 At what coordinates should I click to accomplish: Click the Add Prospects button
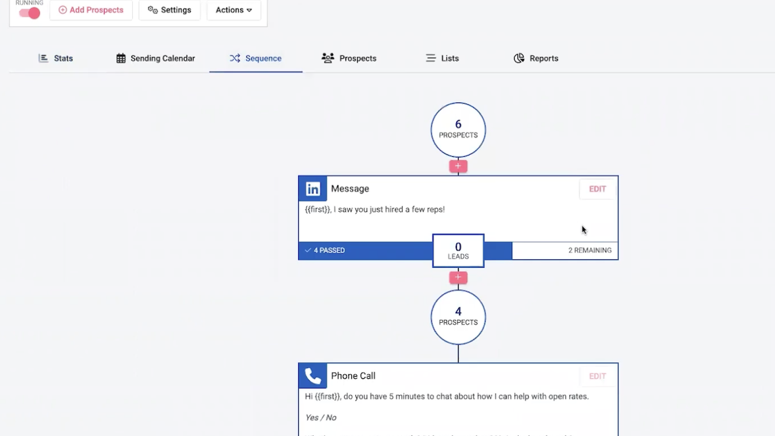(x=91, y=10)
